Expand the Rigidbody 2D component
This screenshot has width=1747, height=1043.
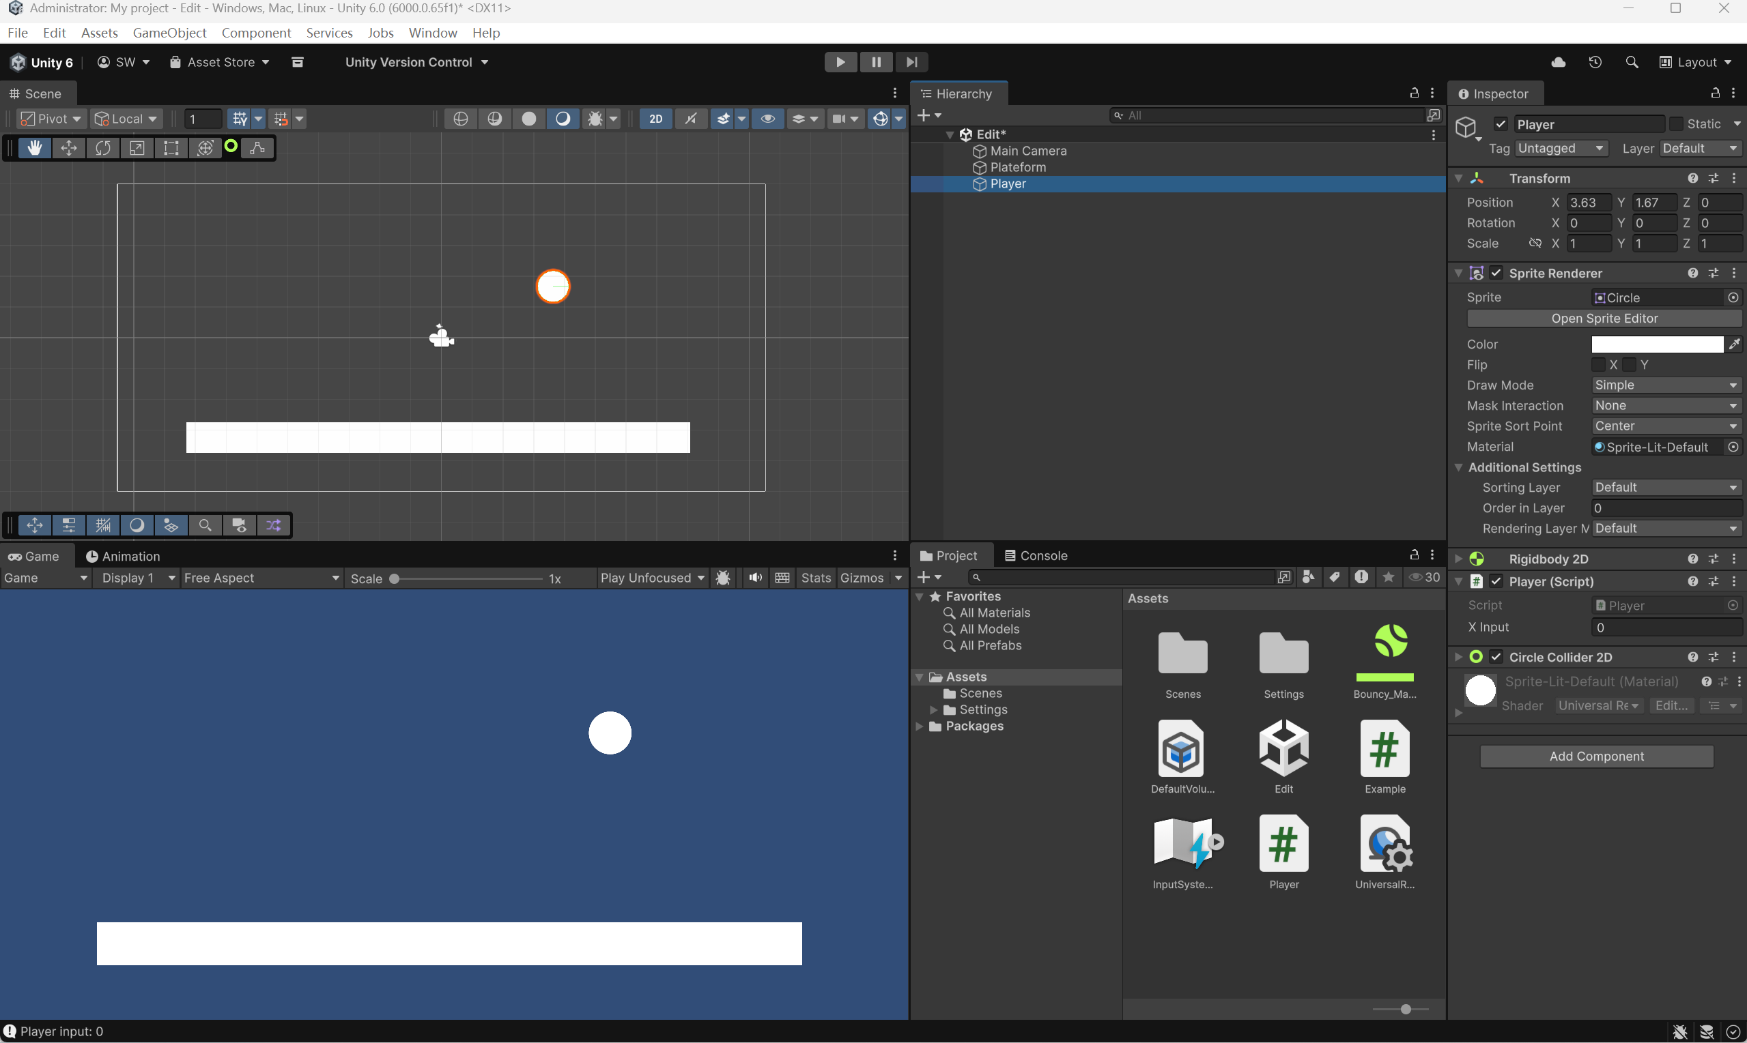(1459, 559)
